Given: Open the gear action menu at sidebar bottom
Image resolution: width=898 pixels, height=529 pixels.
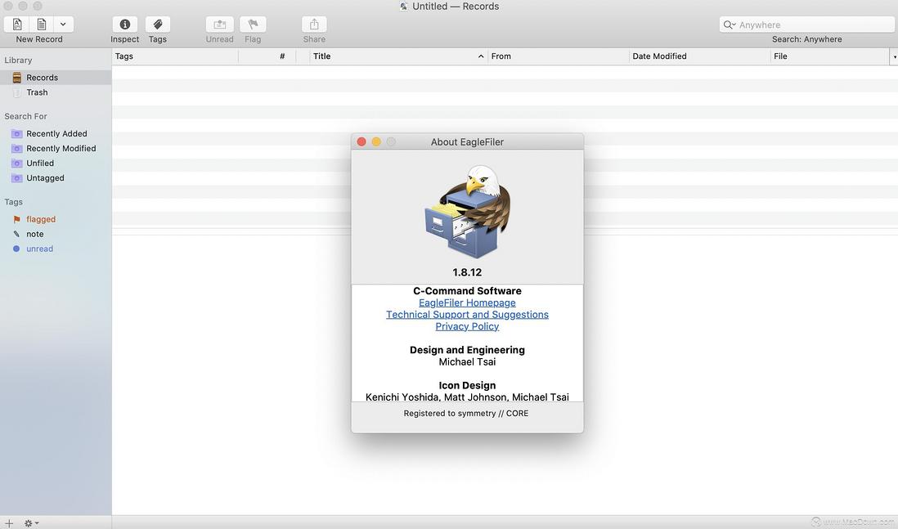Looking at the screenshot, I should [31, 523].
